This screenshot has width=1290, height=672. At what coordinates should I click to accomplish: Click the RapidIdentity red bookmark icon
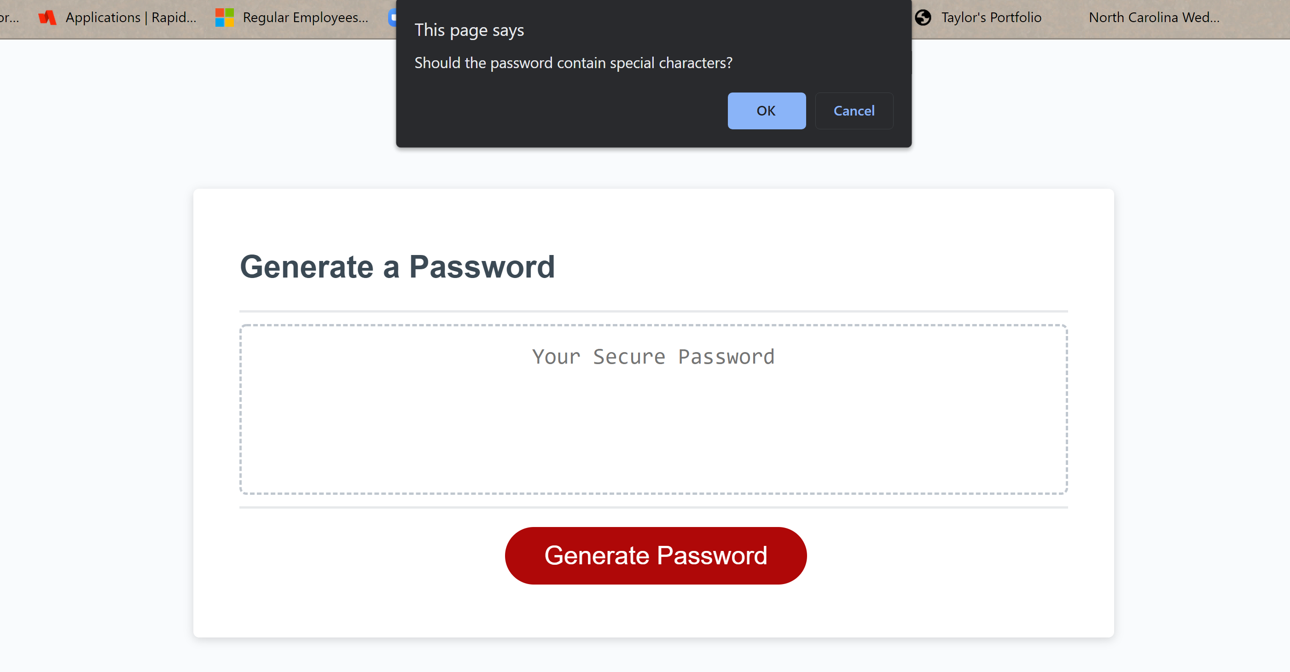click(47, 17)
